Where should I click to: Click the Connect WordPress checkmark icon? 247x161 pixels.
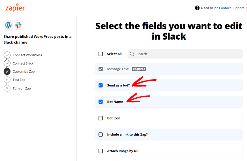(x=7, y=55)
